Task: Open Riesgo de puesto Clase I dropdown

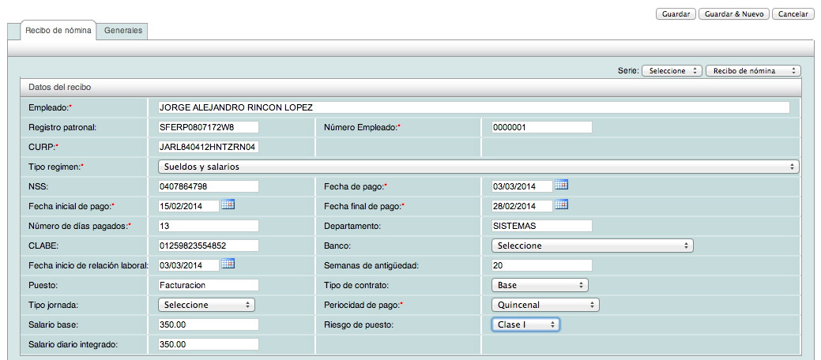Action: [525, 324]
